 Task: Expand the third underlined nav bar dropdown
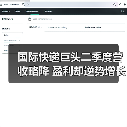point(33,11)
